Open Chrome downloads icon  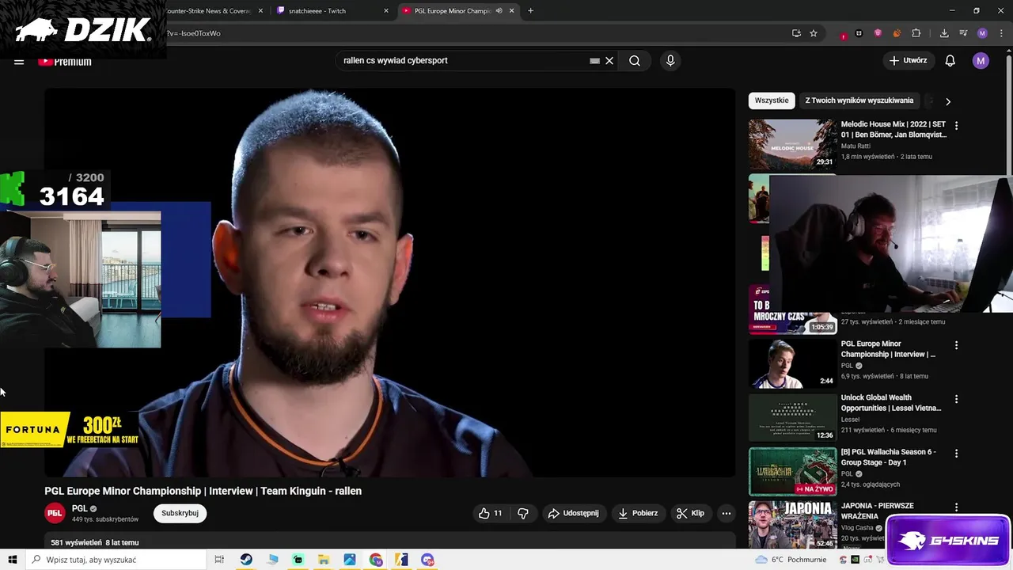[944, 33]
